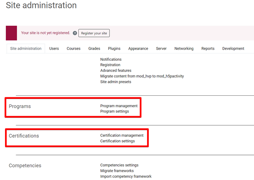Open Certification settings link
The width and height of the screenshot is (254, 180).
coord(118,141)
